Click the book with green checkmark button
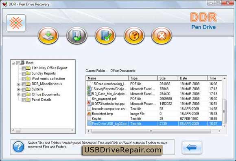This screenshot has height=161, width=236. click(x=105, y=35)
